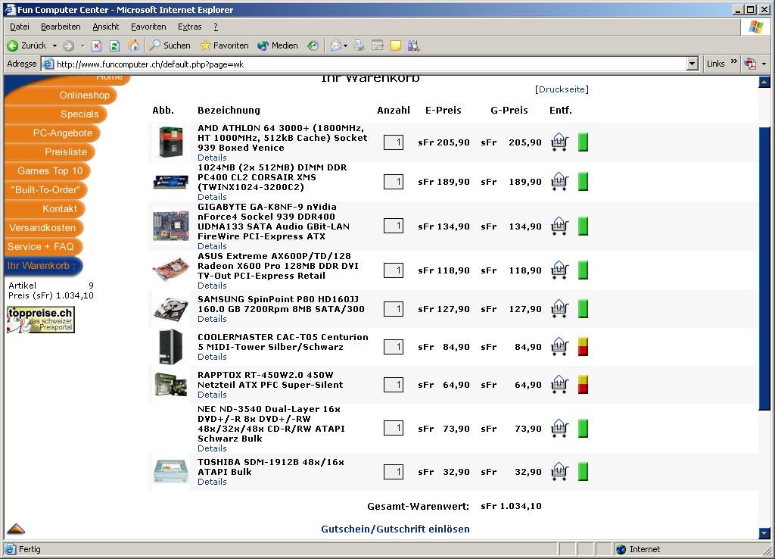The height and width of the screenshot is (559, 775).
Task: Click the Coolermaster red-yellow availability indicator
Action: (x=583, y=347)
